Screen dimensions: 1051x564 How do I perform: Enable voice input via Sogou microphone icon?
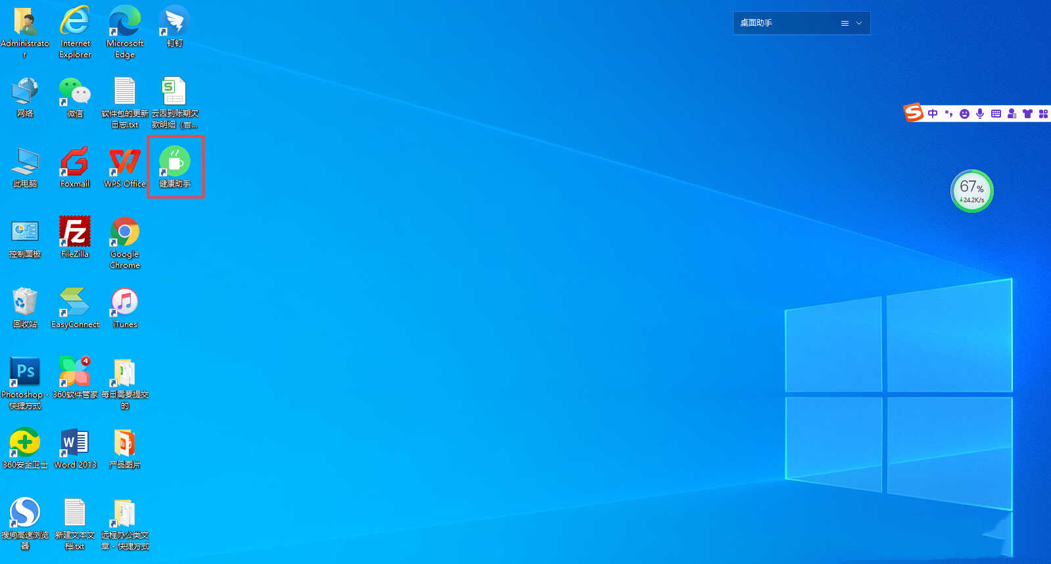(980, 114)
